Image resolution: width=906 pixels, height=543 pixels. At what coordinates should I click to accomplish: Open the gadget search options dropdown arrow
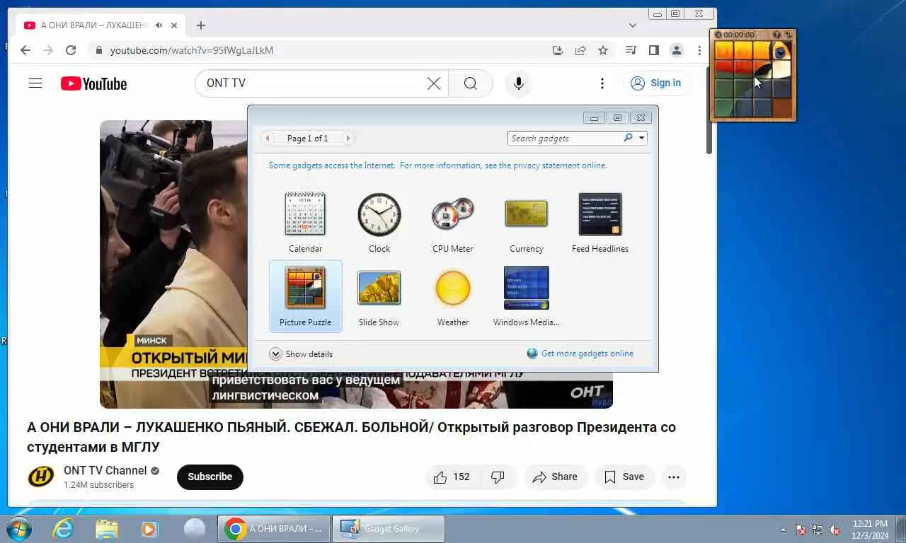641,138
